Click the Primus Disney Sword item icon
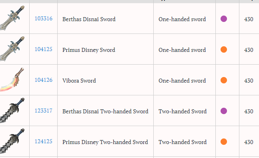The image size is (259, 158). pyautogui.click(x=12, y=49)
